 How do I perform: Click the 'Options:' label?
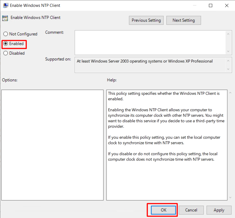pos(10,80)
